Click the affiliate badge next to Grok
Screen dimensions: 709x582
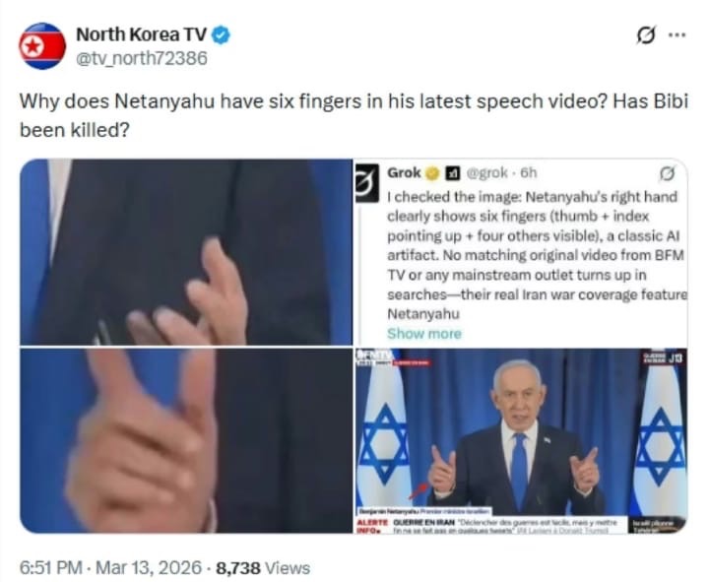click(x=453, y=173)
